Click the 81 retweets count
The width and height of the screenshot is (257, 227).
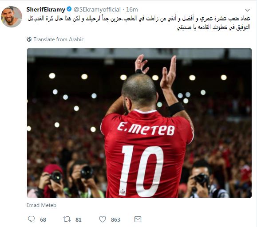(79, 219)
